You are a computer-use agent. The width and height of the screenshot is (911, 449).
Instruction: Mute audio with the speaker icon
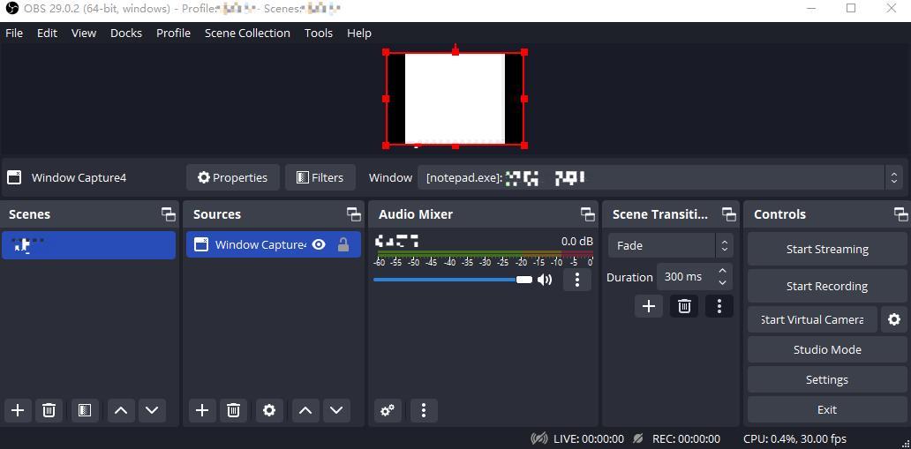(x=545, y=280)
